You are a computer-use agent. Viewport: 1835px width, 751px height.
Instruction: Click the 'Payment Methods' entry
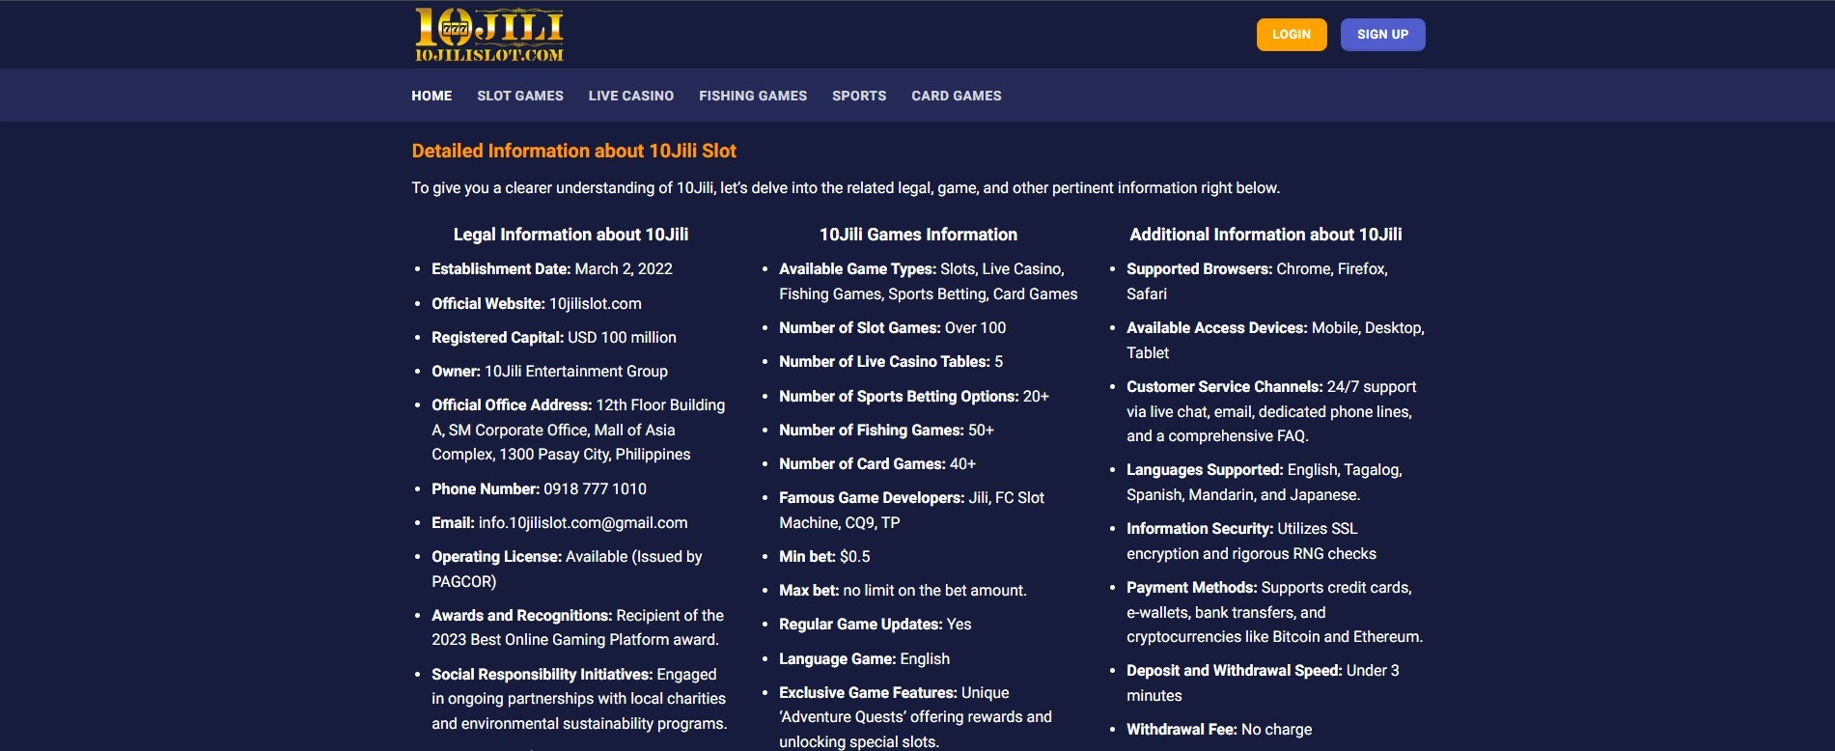tap(1275, 612)
